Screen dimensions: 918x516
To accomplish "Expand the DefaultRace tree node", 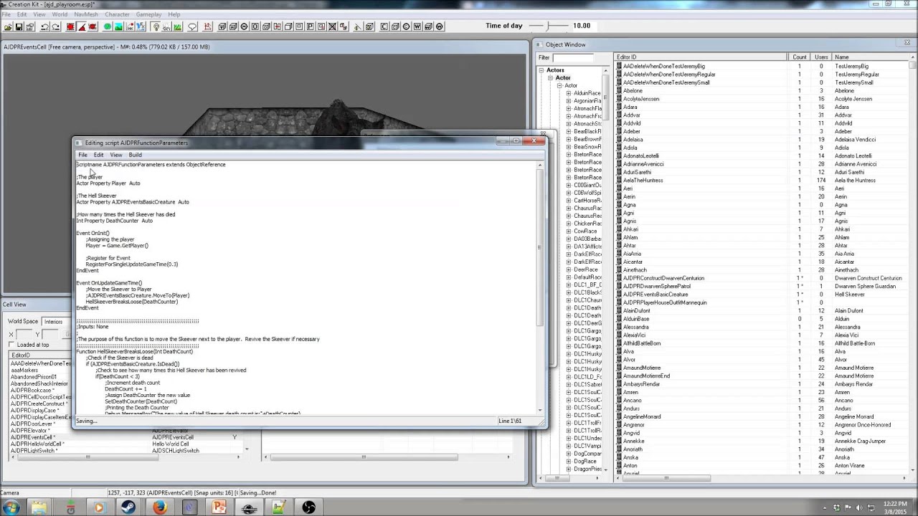I will click(x=569, y=277).
